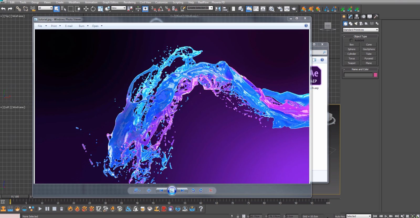Click Next image arrow in Photo Viewer
Viewport: 420px width, 218px height.
[x=182, y=190]
